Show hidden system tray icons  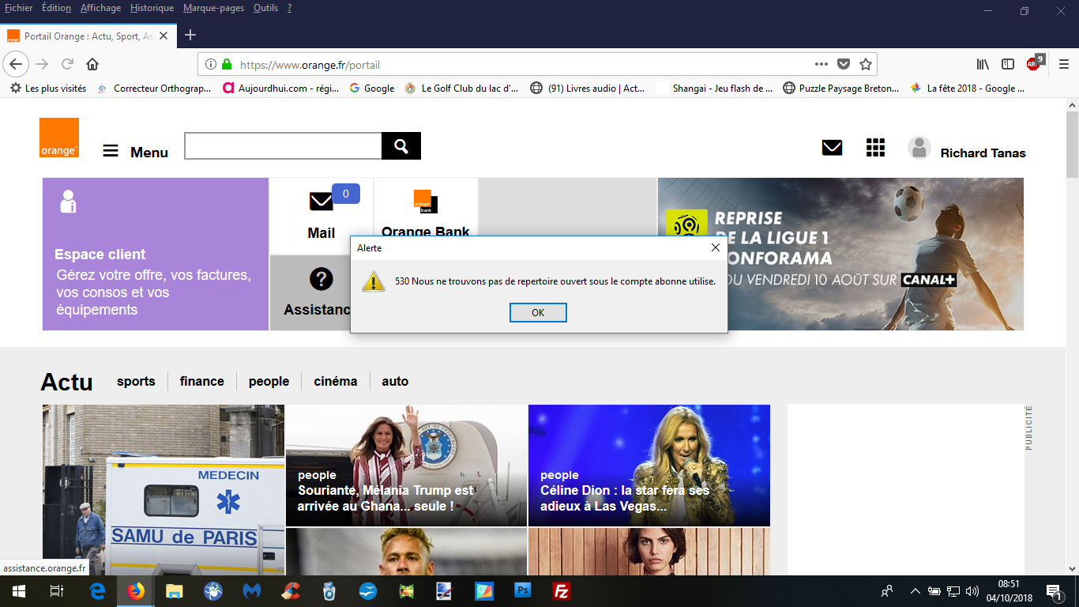[x=915, y=591]
